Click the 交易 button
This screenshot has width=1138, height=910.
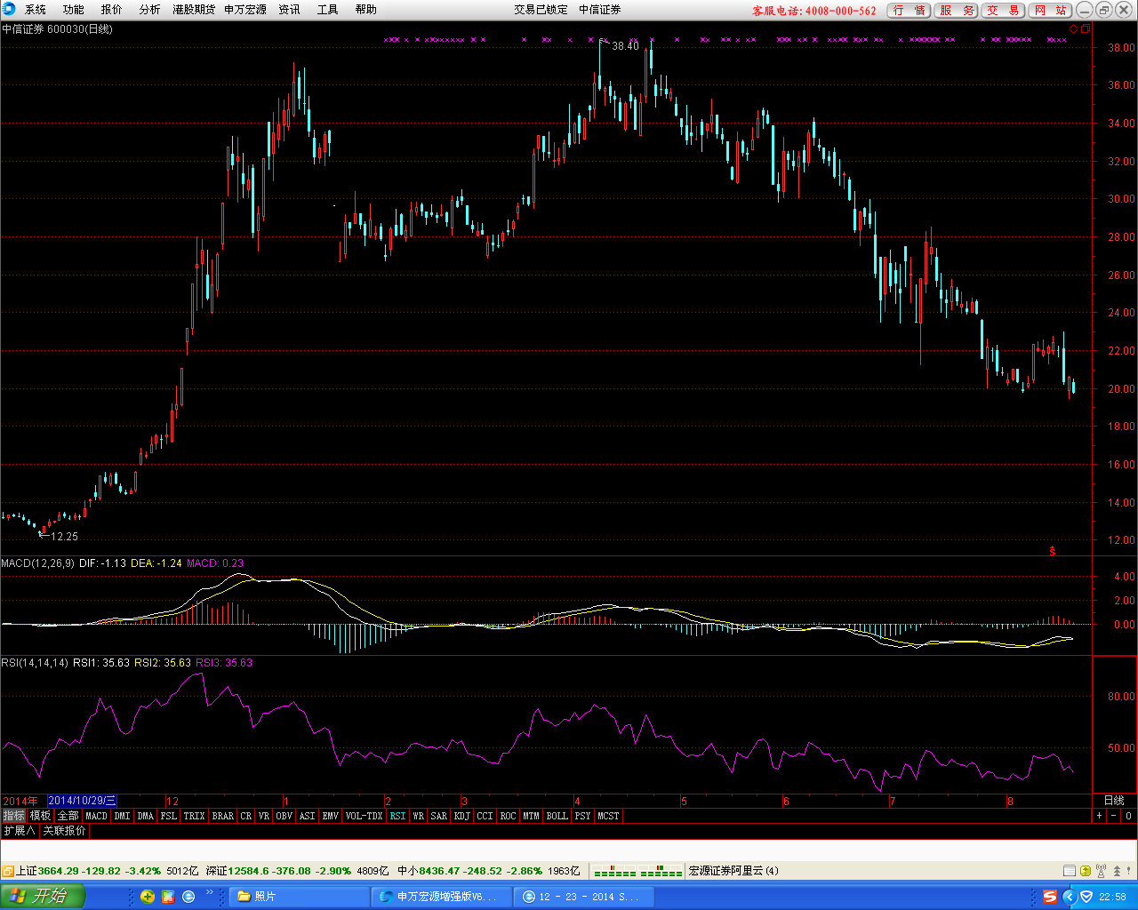click(x=1003, y=11)
